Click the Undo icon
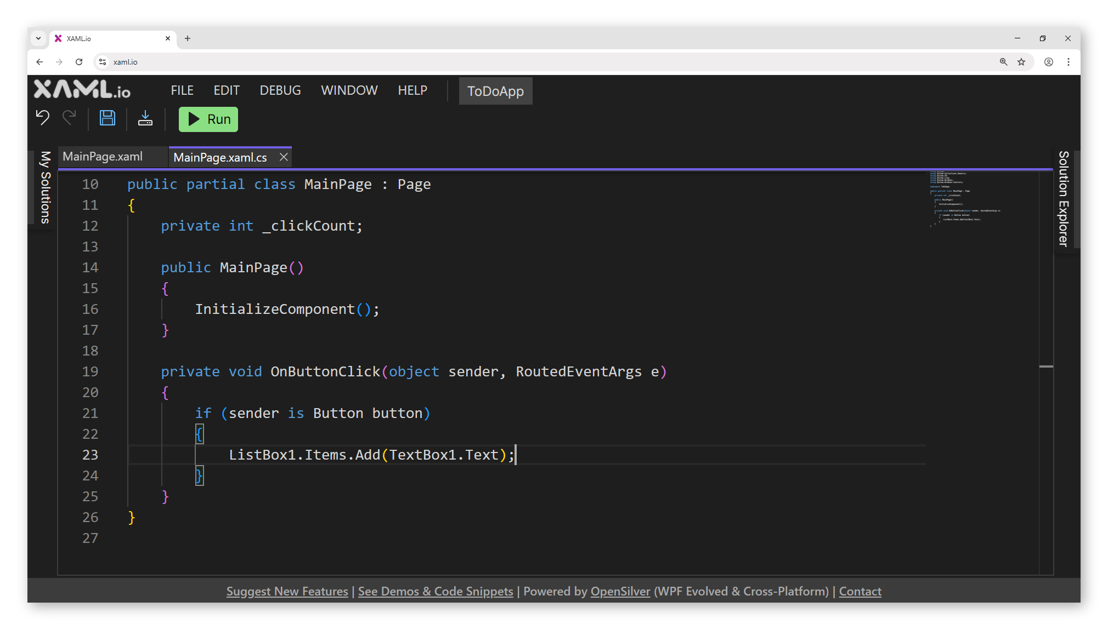 (42, 118)
